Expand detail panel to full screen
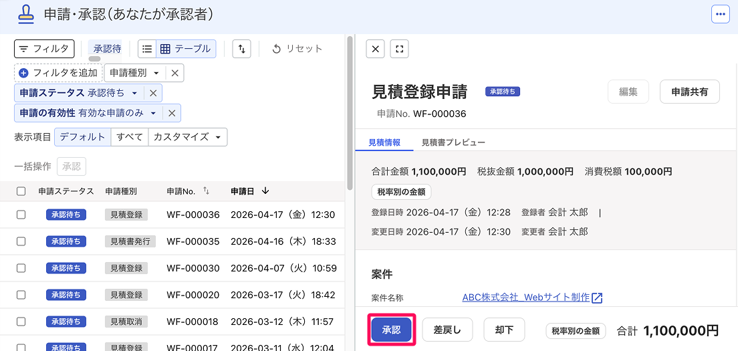This screenshot has height=351, width=738. coord(399,49)
